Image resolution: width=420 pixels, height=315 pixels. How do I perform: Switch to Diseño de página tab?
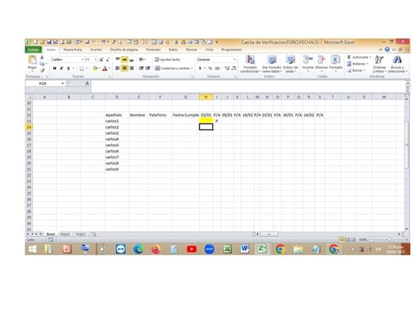click(x=124, y=50)
